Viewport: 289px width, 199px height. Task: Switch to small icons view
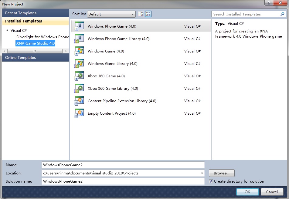141,14
